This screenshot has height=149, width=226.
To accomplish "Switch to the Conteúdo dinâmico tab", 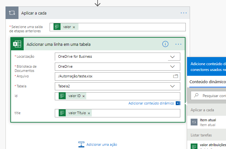I will [208, 82].
